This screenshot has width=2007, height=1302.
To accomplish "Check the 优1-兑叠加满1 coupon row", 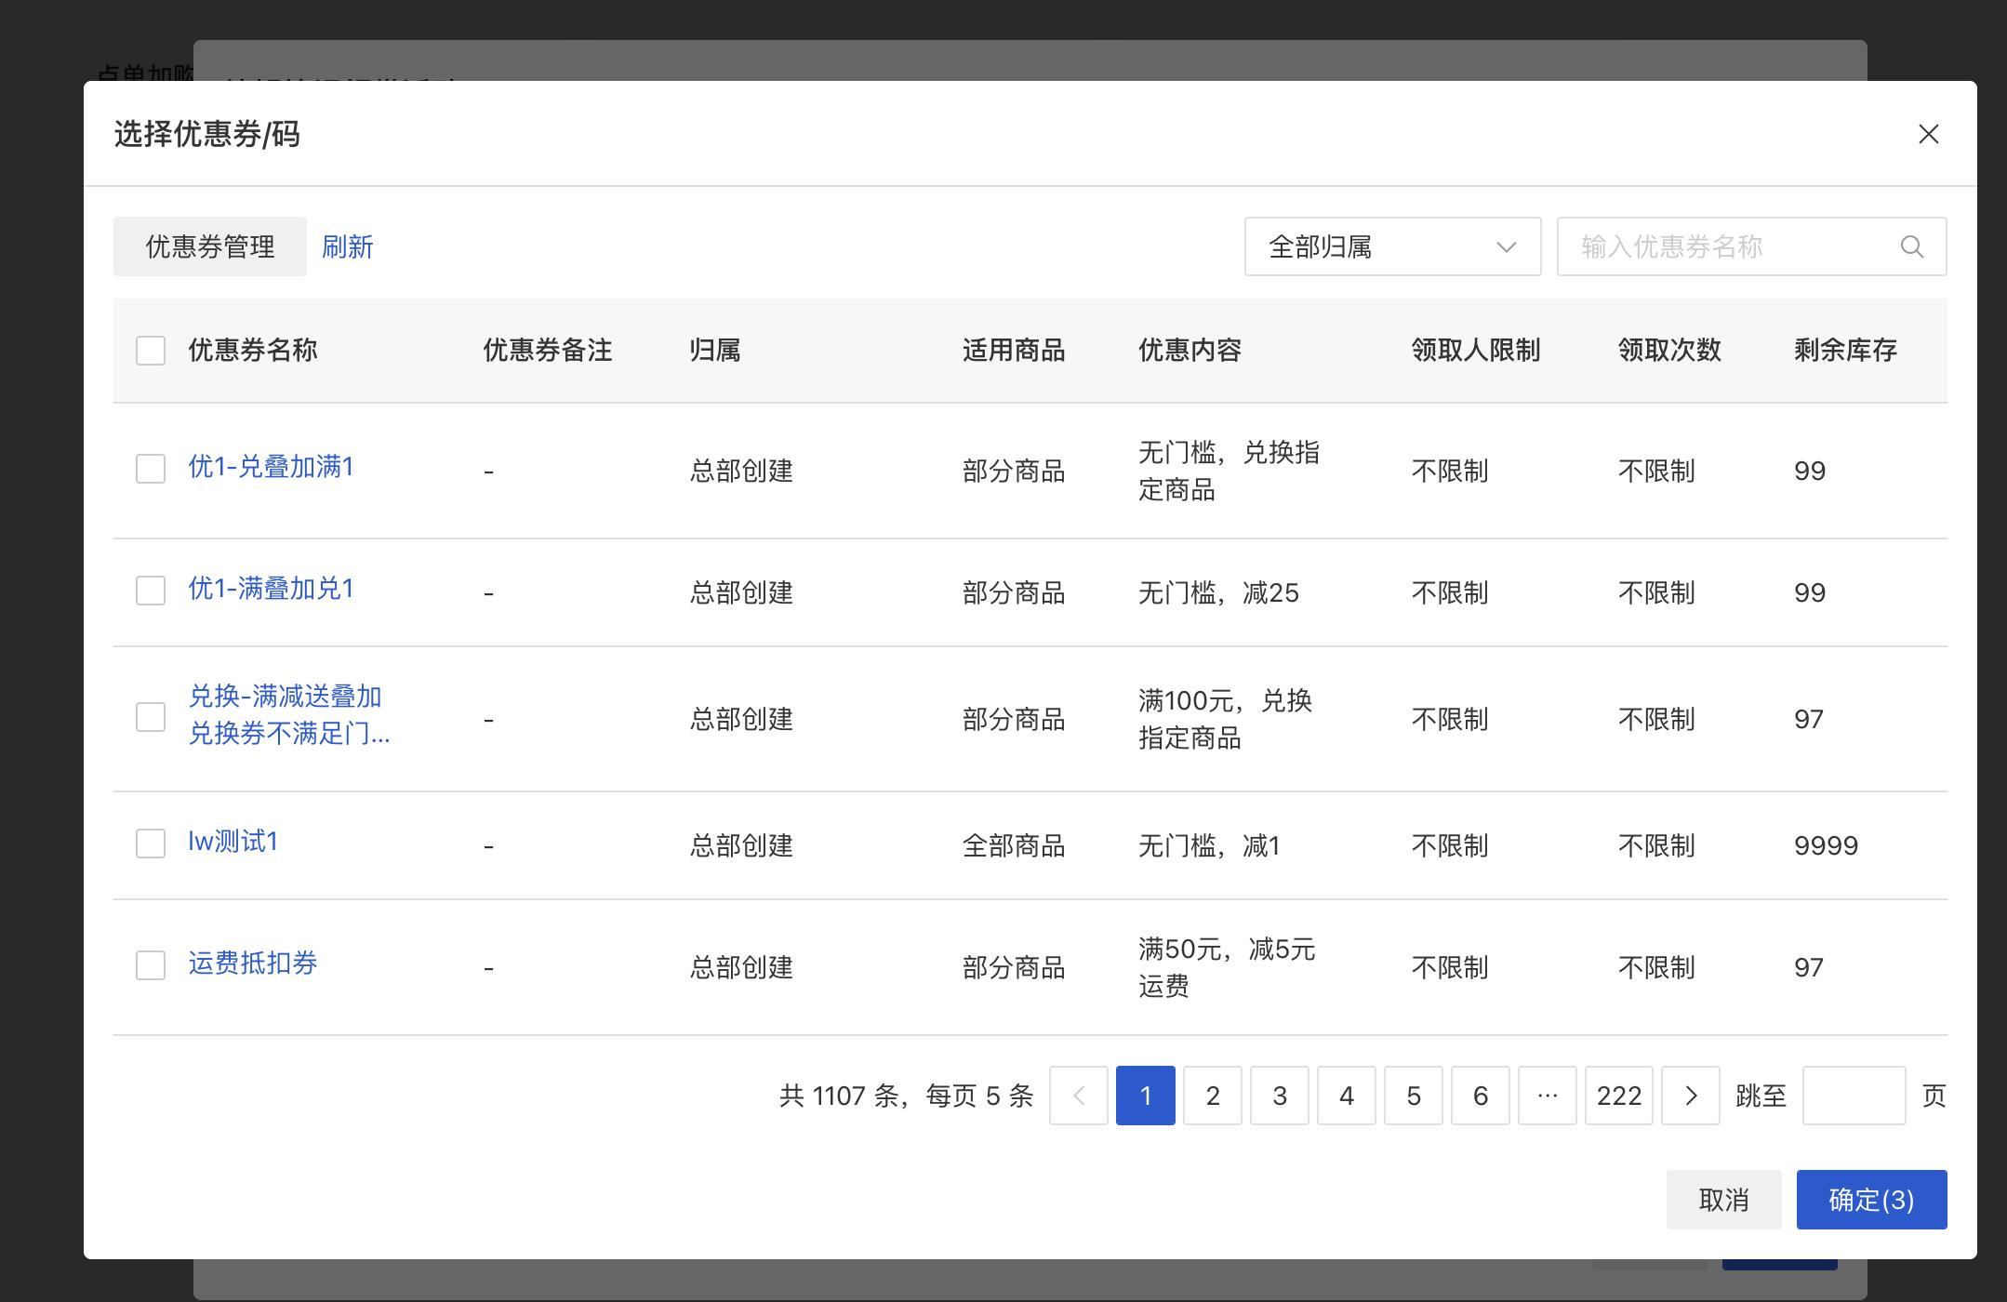I will tap(151, 469).
